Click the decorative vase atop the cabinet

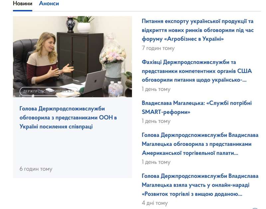pos(70,24)
